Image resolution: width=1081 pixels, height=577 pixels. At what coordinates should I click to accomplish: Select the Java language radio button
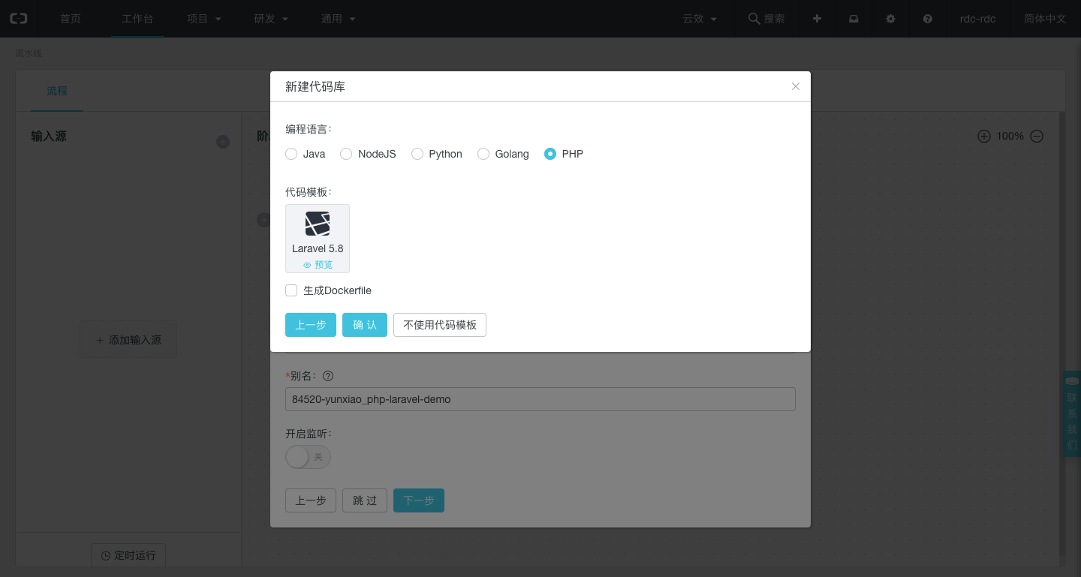[x=291, y=154]
